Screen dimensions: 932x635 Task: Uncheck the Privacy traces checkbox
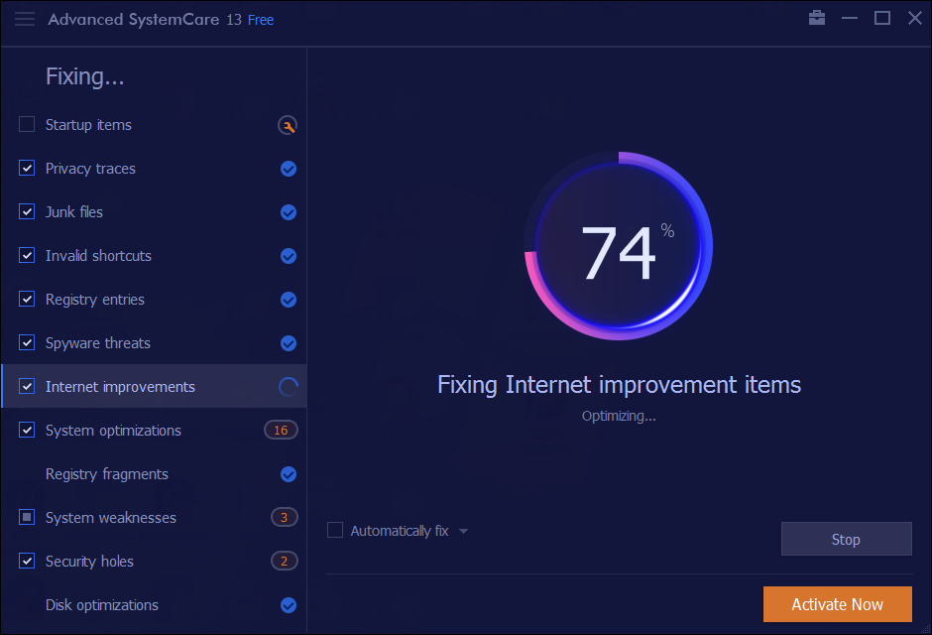(x=27, y=168)
